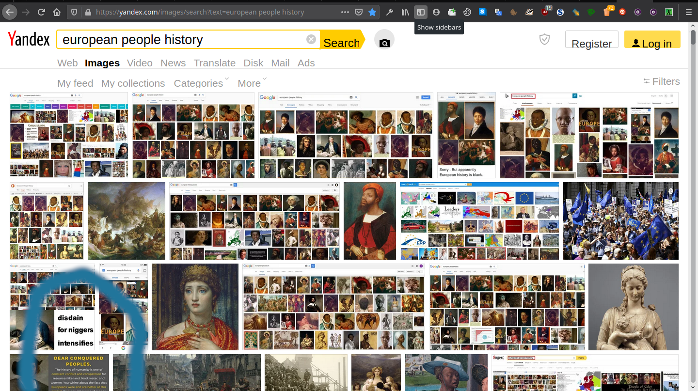Open the crowned woman painting thumbnail

195,307
